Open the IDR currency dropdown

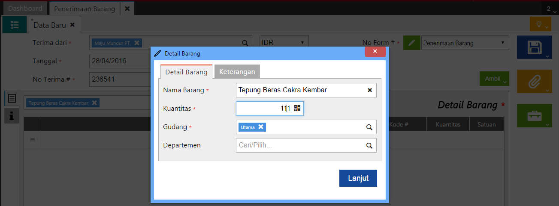pos(284,43)
